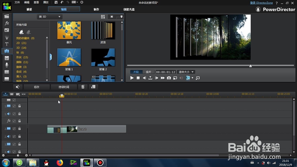
Task: Open the Subtitle Room icon
Action: tap(7, 79)
